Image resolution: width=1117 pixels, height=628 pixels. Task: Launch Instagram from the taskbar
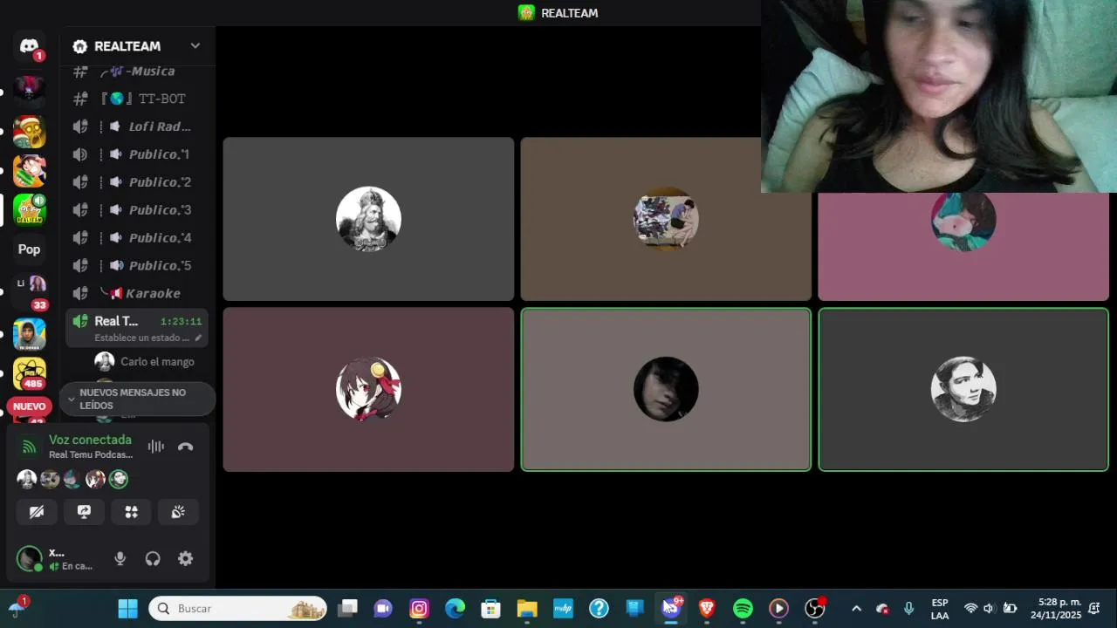click(x=419, y=608)
